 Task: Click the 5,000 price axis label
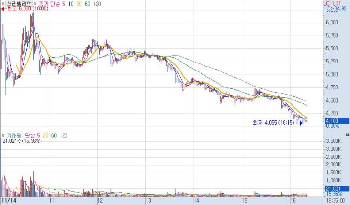(332, 74)
